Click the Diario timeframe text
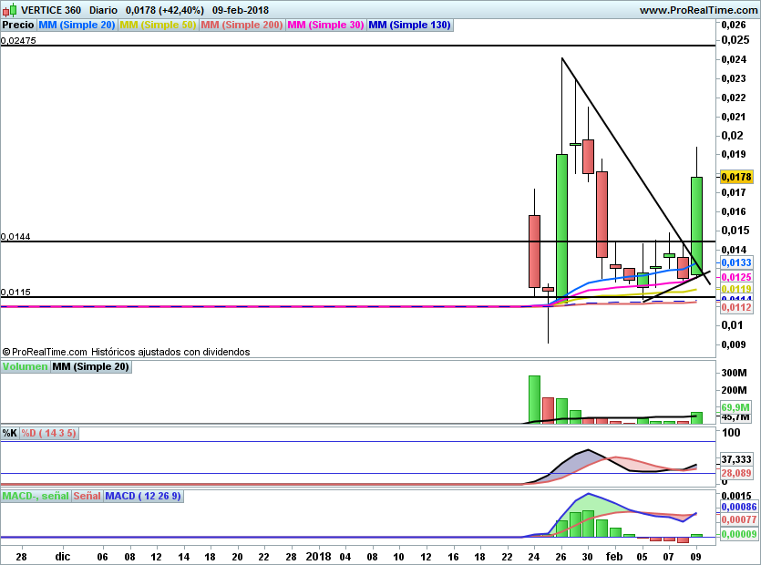This screenshot has width=761, height=565. (x=103, y=10)
